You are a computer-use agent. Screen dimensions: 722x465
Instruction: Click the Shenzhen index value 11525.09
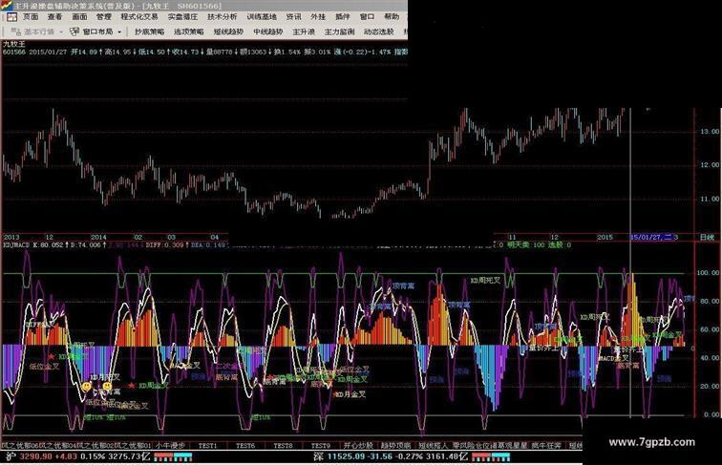347,456
